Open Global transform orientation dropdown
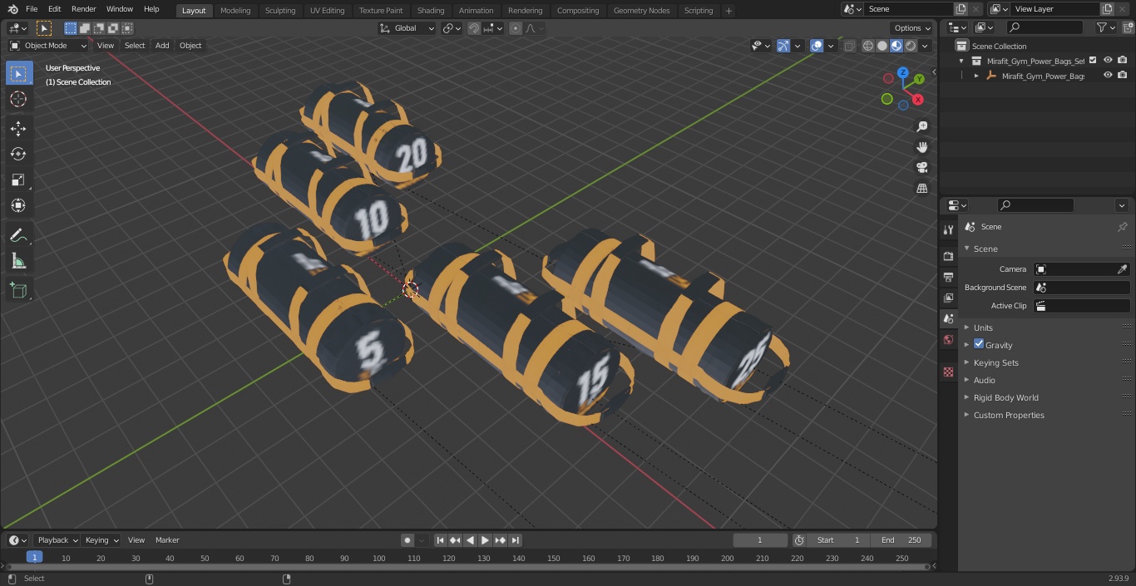The height and width of the screenshot is (586, 1136). click(x=407, y=28)
